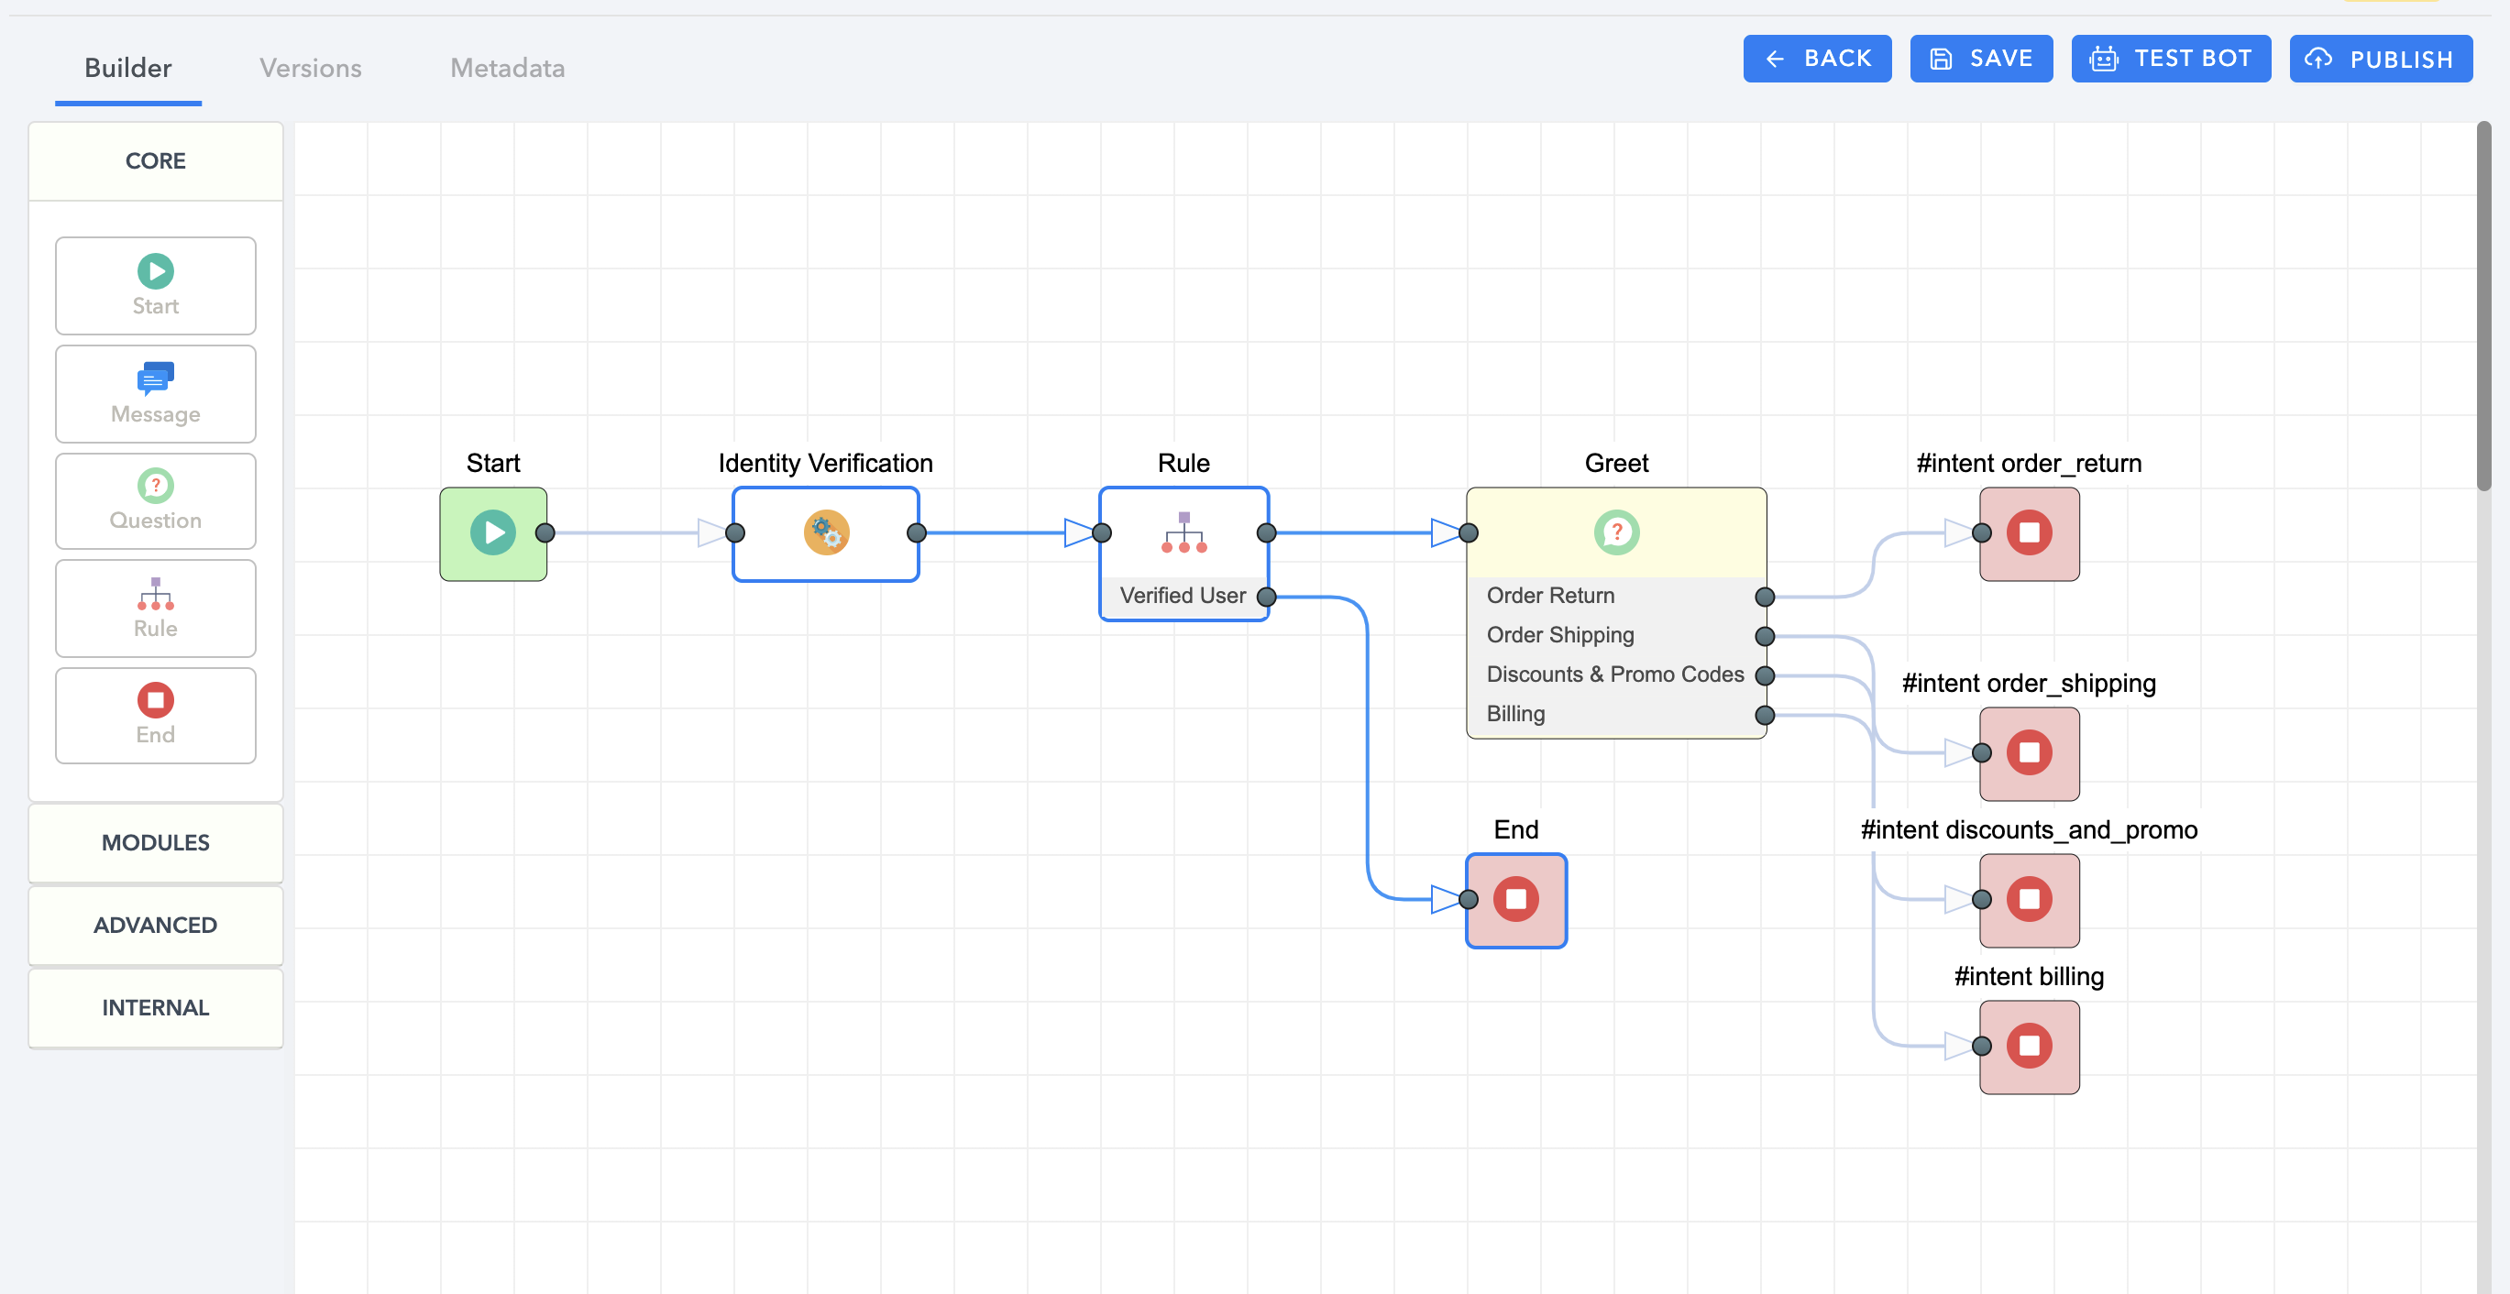Click the #intent discounts_and_promo end node

(x=2029, y=899)
